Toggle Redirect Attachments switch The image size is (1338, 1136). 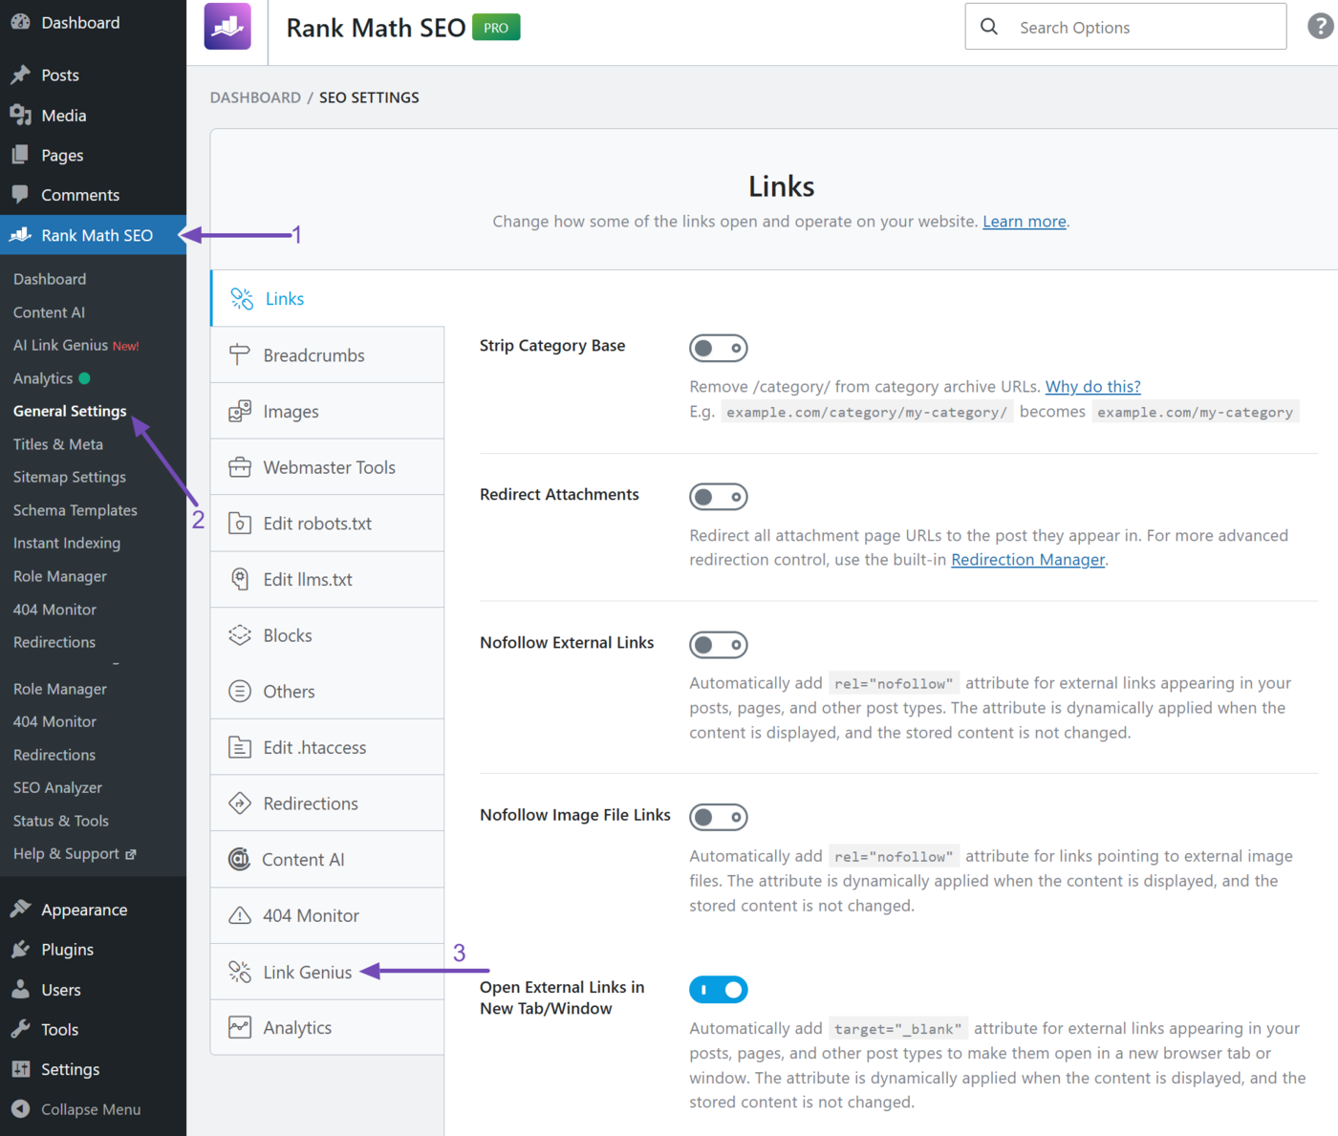point(719,497)
